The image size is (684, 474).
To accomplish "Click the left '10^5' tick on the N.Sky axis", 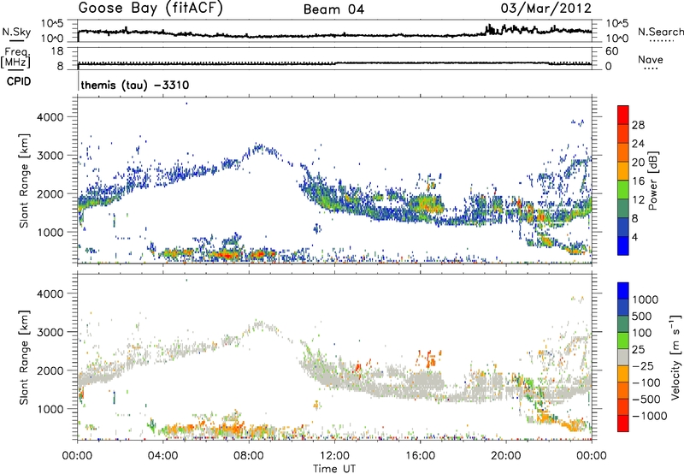I will [x=52, y=24].
